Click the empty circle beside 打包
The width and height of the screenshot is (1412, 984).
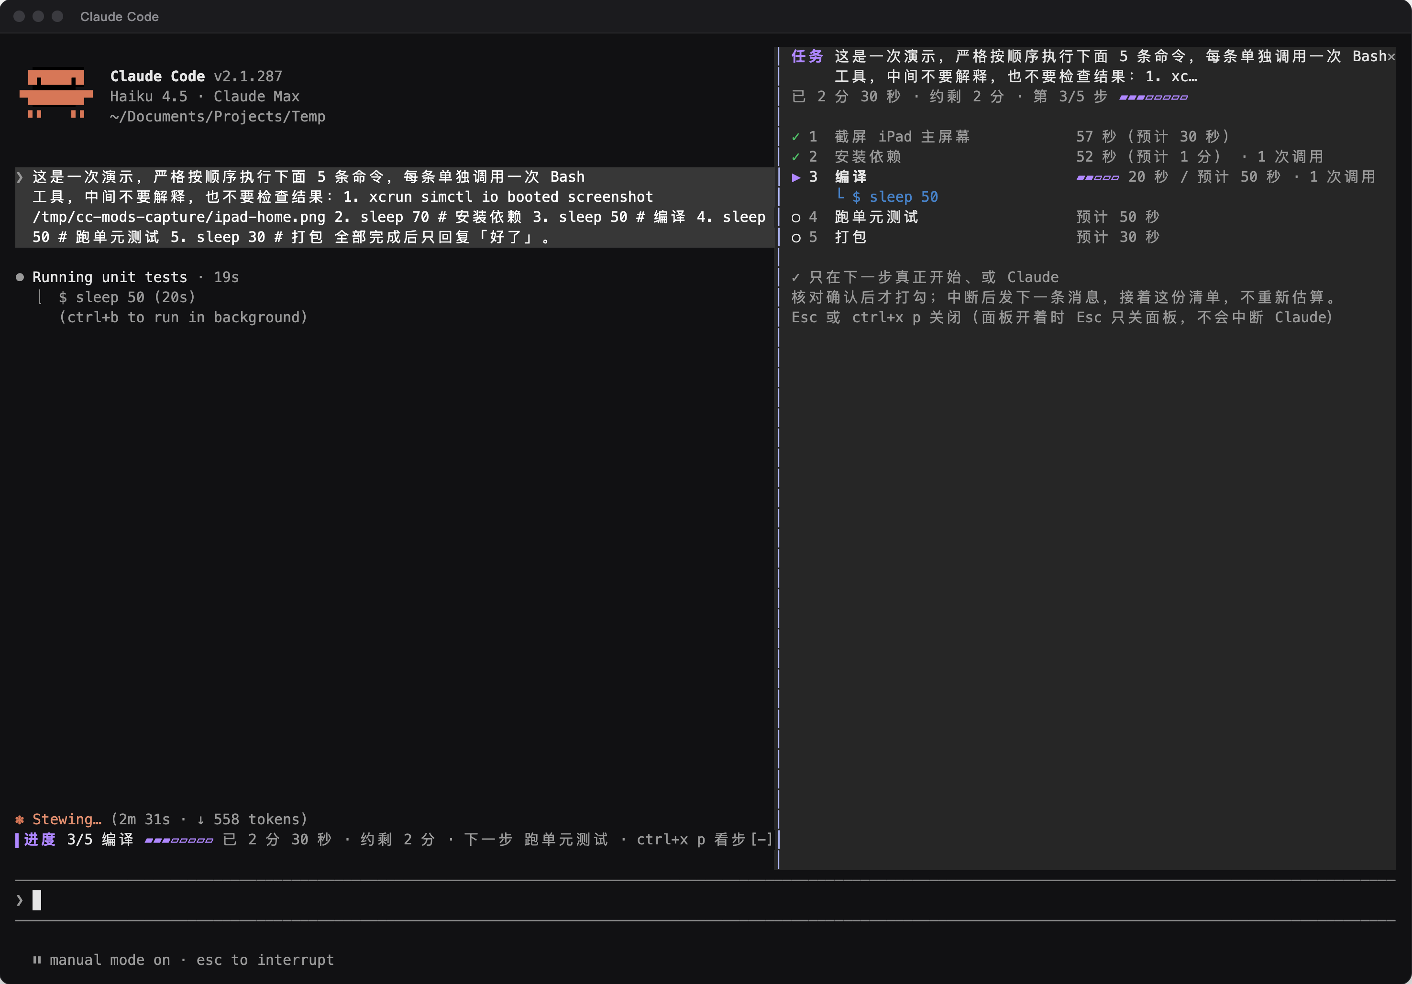point(796,238)
